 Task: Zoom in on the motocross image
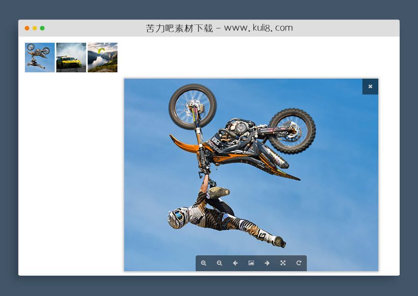203,263
